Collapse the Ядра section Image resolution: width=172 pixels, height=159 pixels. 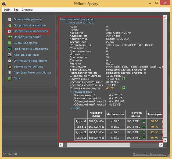(71, 108)
